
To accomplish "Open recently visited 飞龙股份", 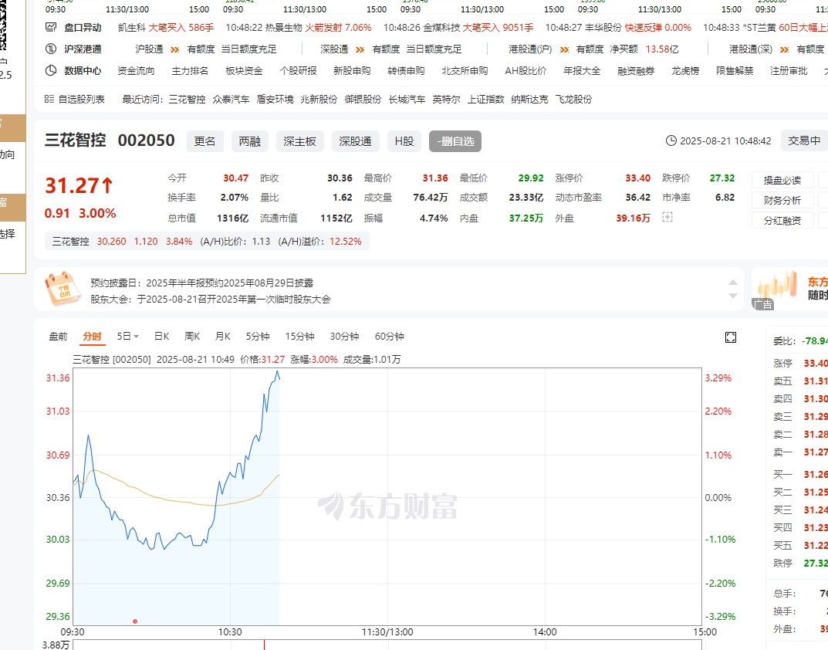I will pos(573,99).
